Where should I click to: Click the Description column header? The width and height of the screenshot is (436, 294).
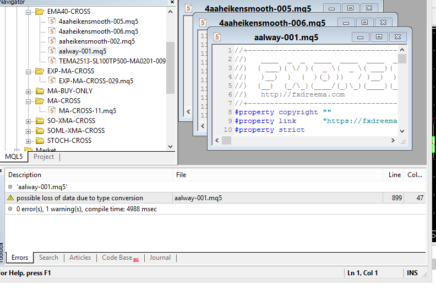89,175
